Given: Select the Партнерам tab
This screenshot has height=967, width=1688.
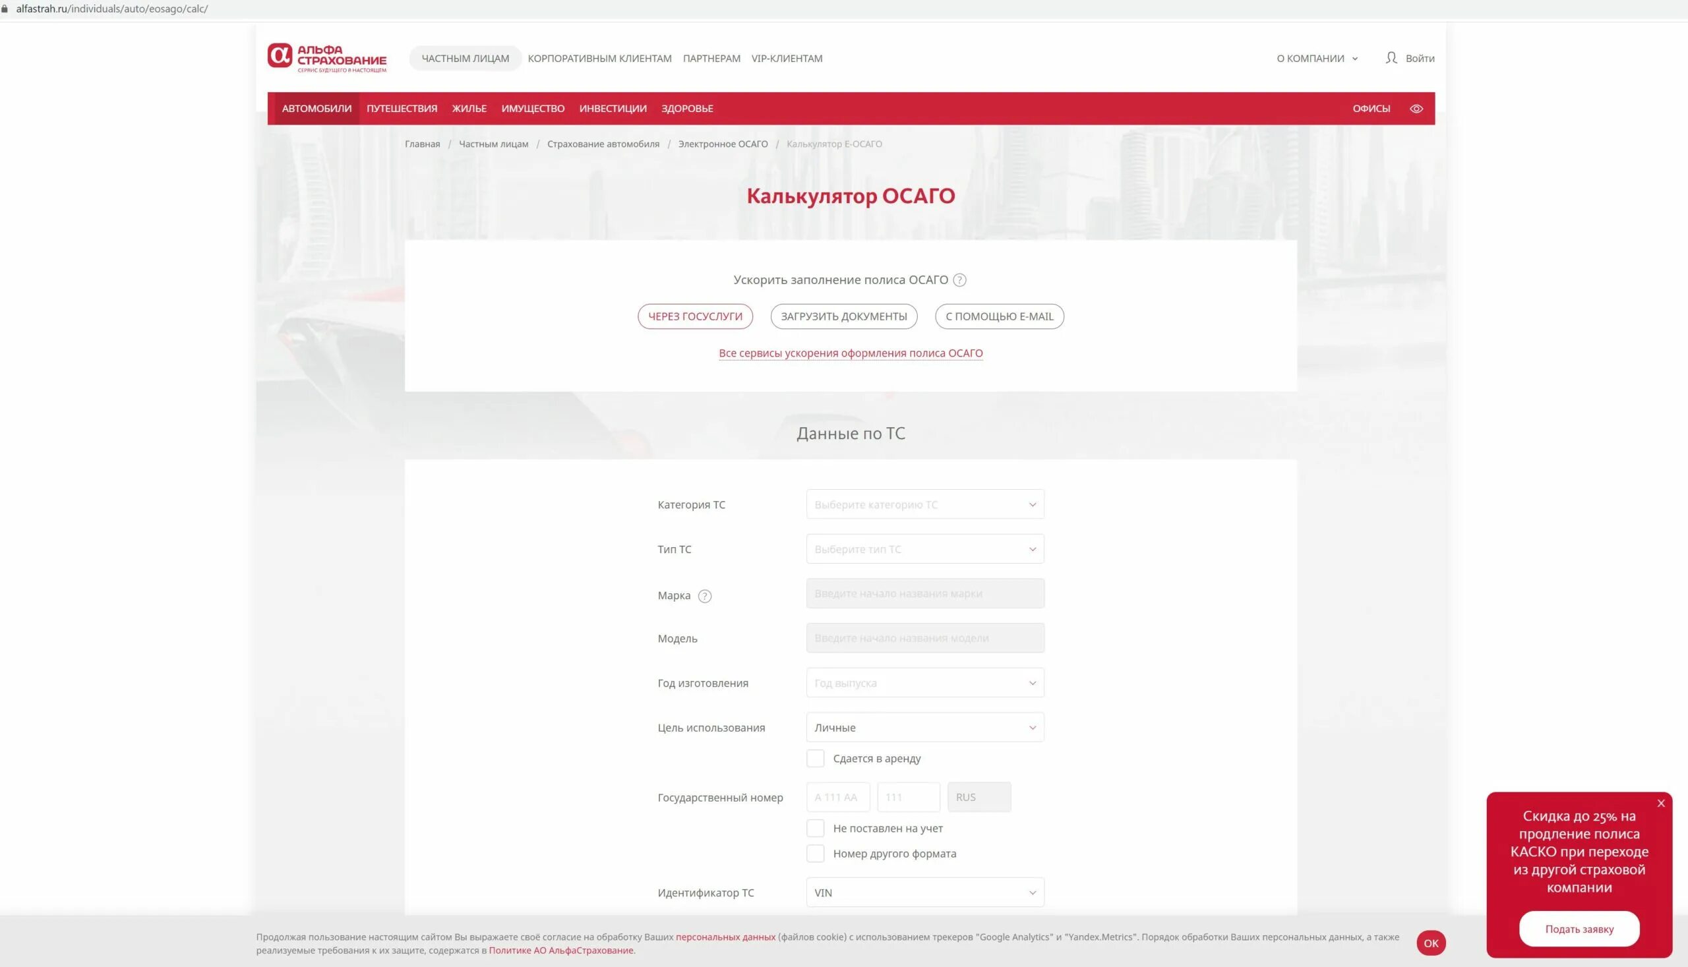Looking at the screenshot, I should (711, 59).
